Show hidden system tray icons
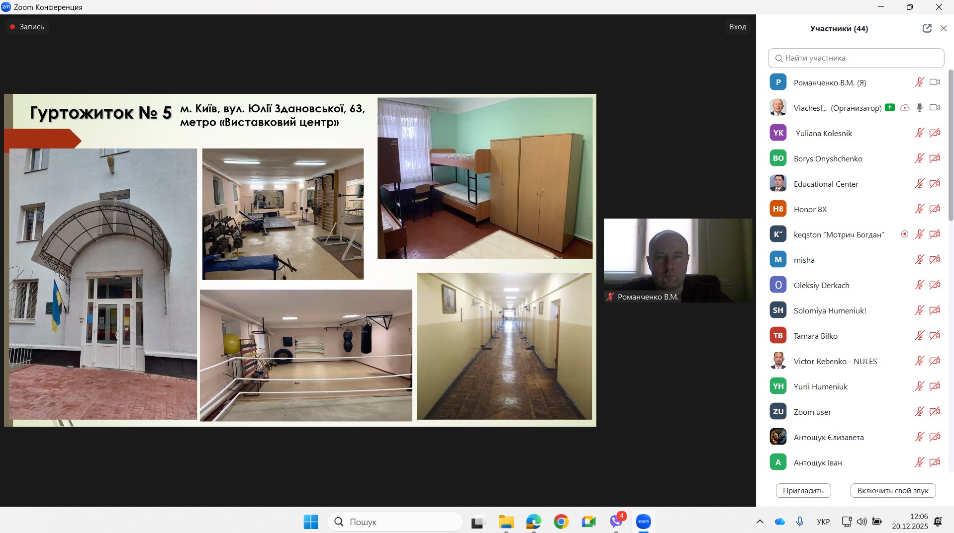This screenshot has height=533, width=954. click(760, 522)
